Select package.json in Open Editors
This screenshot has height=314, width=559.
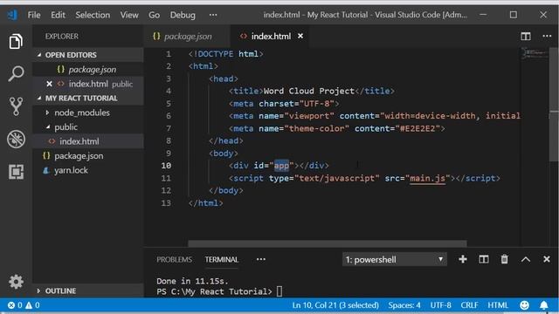coord(88,70)
